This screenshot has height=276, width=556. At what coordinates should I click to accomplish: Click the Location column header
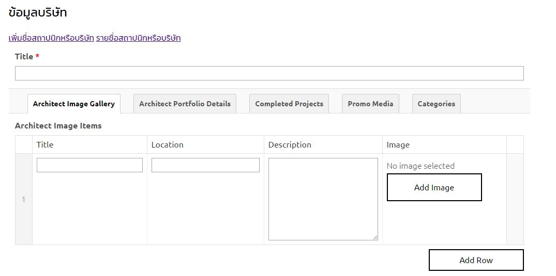167,145
